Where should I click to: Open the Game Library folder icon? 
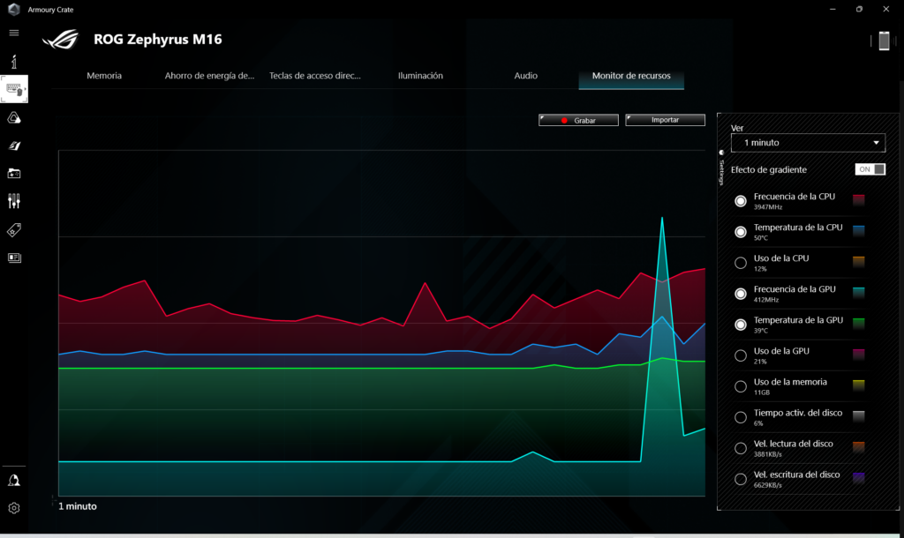tap(14, 174)
